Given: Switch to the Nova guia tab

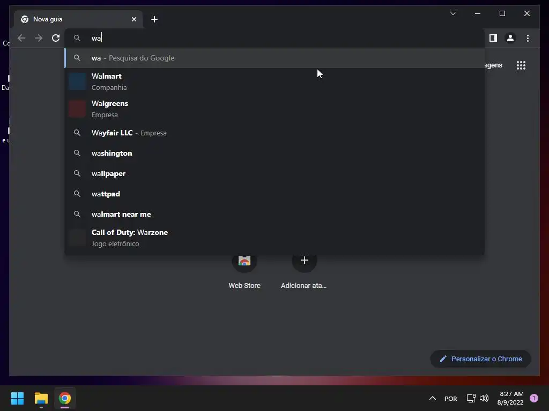Looking at the screenshot, I should click(x=78, y=19).
